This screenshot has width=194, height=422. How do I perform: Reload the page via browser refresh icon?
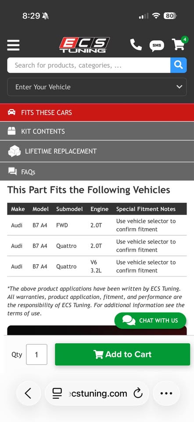[138, 393]
